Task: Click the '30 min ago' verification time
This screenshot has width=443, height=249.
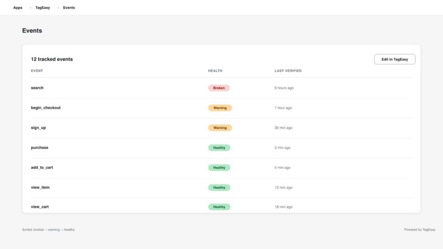Action: [x=283, y=128]
